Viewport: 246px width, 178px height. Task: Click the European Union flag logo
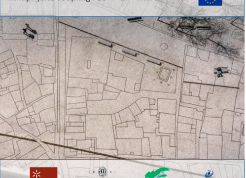click(210, 2)
